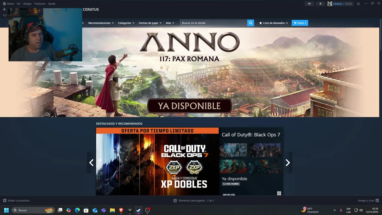Click the store page scrollbar

381,36
